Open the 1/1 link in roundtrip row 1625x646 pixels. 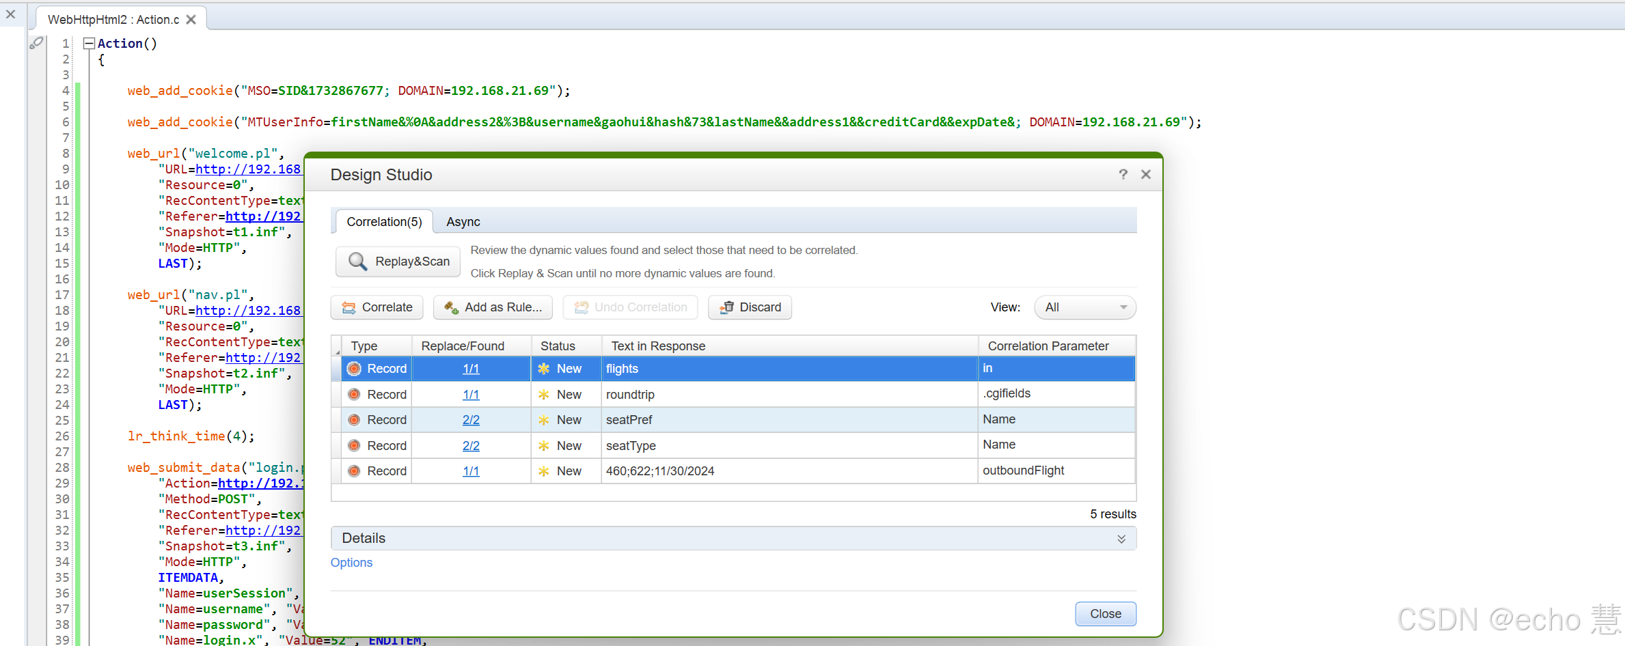click(471, 395)
